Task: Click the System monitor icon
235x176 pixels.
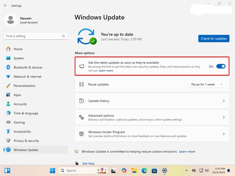Action: (8, 58)
